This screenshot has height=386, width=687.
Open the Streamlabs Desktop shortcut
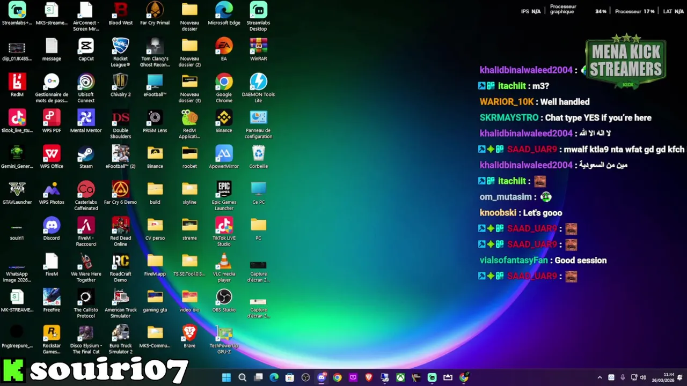pos(258,17)
